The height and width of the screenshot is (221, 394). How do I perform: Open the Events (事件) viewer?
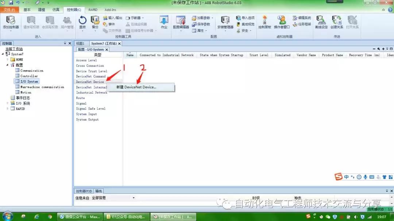(x=109, y=24)
